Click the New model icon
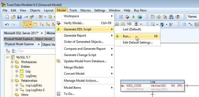This screenshot has height=97, width=199. pos(7,17)
